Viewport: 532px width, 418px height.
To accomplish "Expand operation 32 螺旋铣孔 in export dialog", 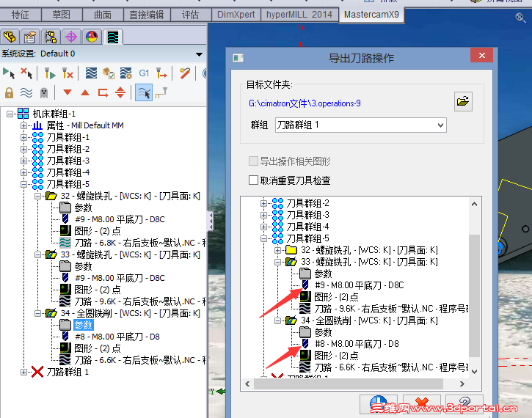I will click(x=277, y=250).
